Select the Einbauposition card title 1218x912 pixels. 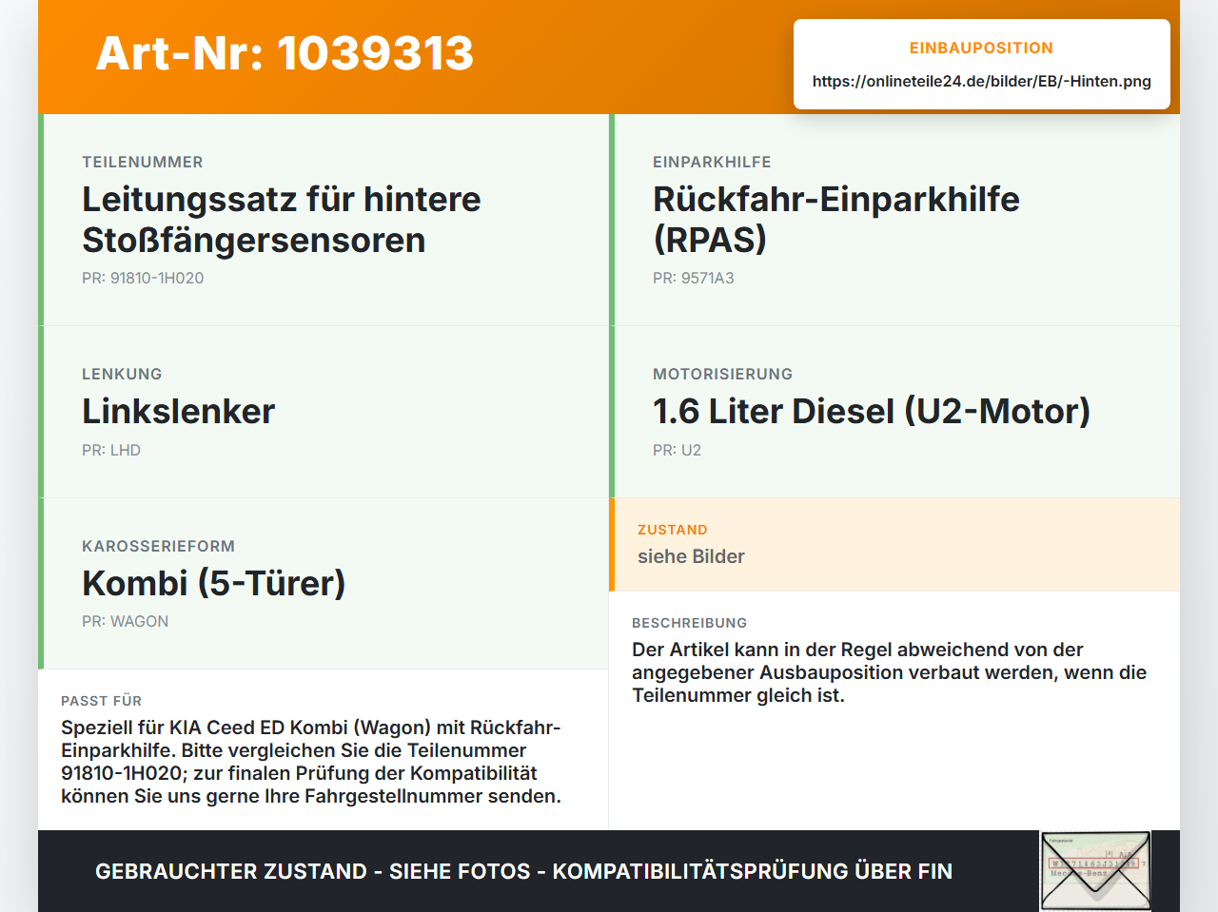tap(981, 48)
